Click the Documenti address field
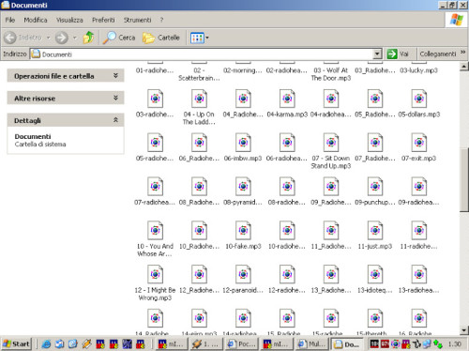The image size is (469, 351). [202, 54]
